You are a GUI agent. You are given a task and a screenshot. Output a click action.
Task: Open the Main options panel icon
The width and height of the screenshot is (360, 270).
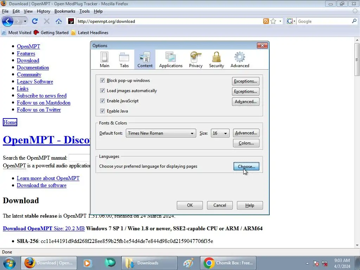coord(104,59)
